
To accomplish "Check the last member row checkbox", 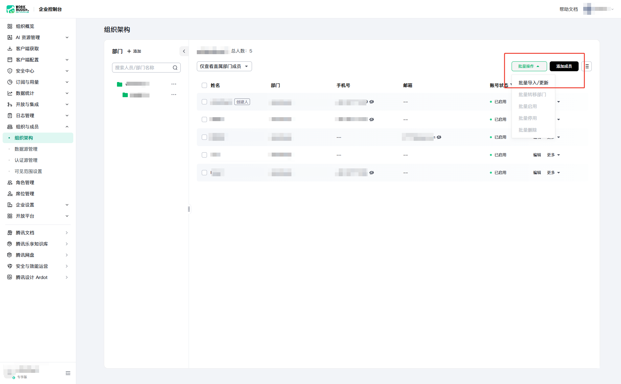I will (x=204, y=173).
